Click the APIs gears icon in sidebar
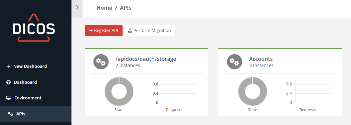 [10, 114]
